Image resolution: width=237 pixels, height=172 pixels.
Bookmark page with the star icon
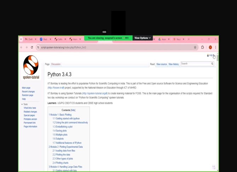tap(195, 47)
